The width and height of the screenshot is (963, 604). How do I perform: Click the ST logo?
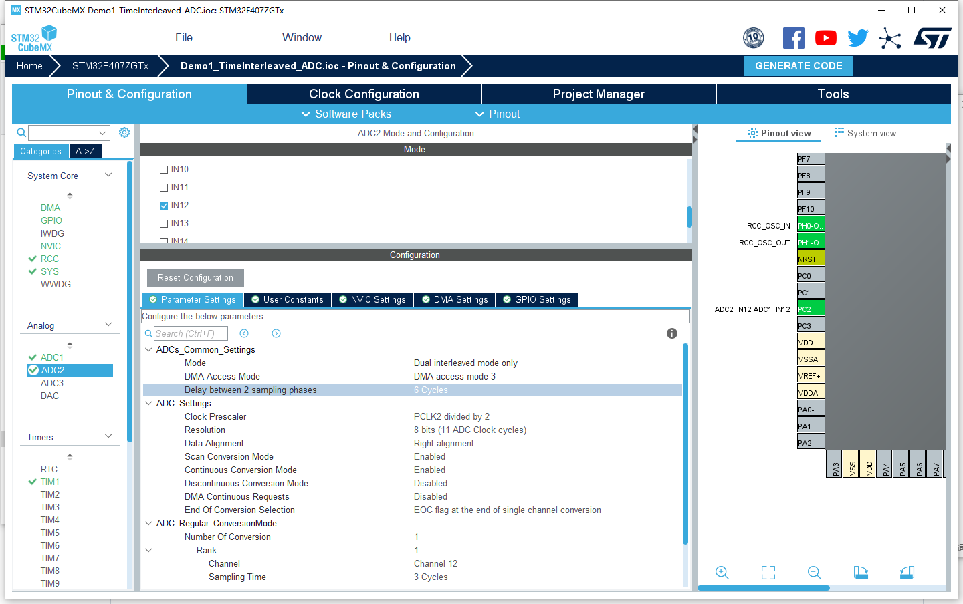pos(932,38)
